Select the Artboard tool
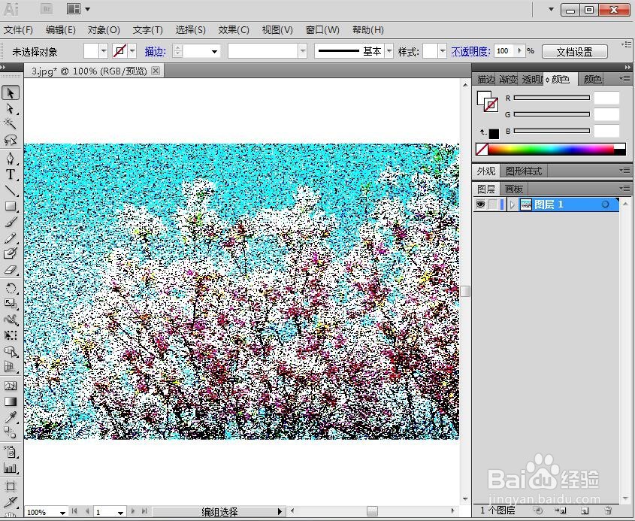 tap(10, 486)
